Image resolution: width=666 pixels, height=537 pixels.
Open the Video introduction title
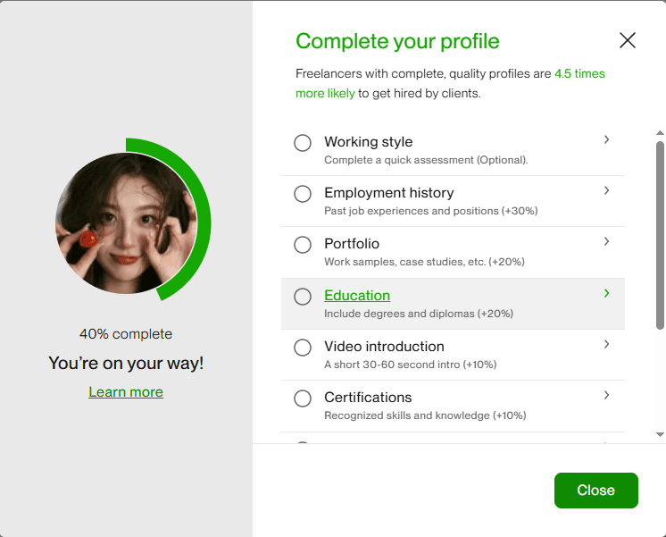point(384,347)
